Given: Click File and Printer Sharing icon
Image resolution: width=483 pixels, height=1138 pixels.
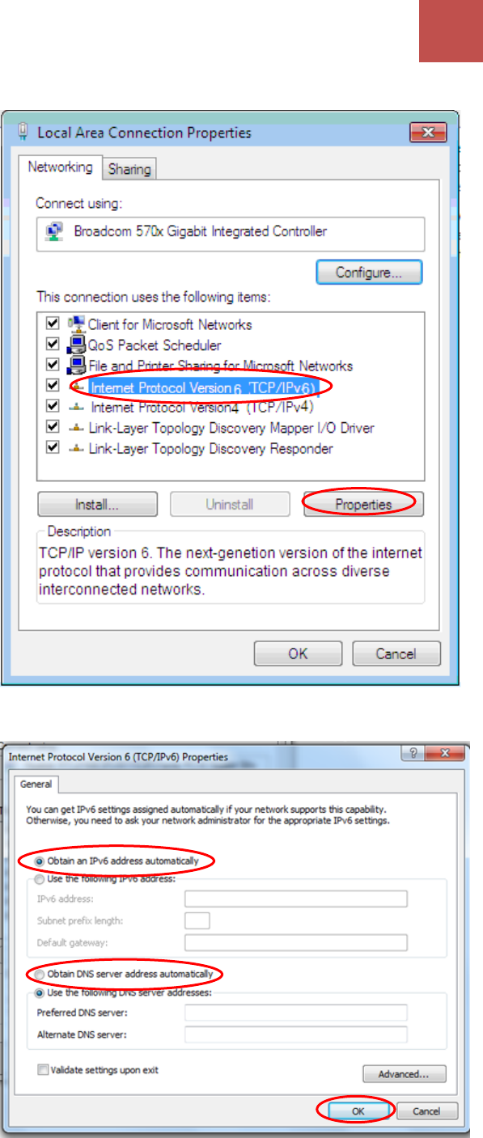Looking at the screenshot, I should (x=77, y=366).
